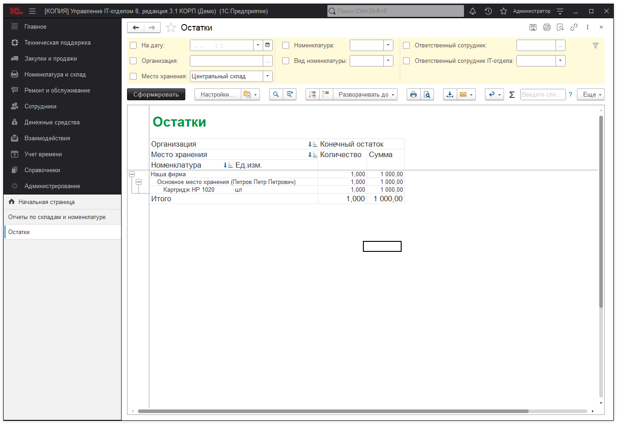Click the sigma sum icon
The width and height of the screenshot is (617, 424).
(x=512, y=94)
